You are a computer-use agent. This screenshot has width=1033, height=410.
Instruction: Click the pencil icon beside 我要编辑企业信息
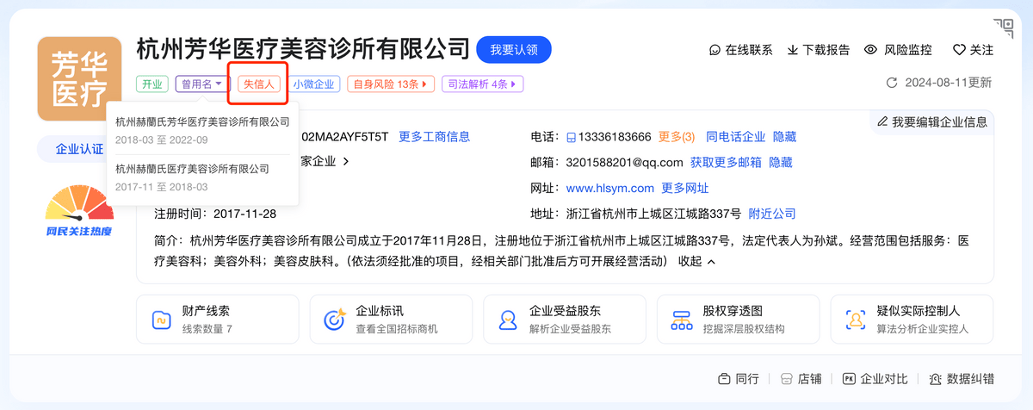[882, 121]
